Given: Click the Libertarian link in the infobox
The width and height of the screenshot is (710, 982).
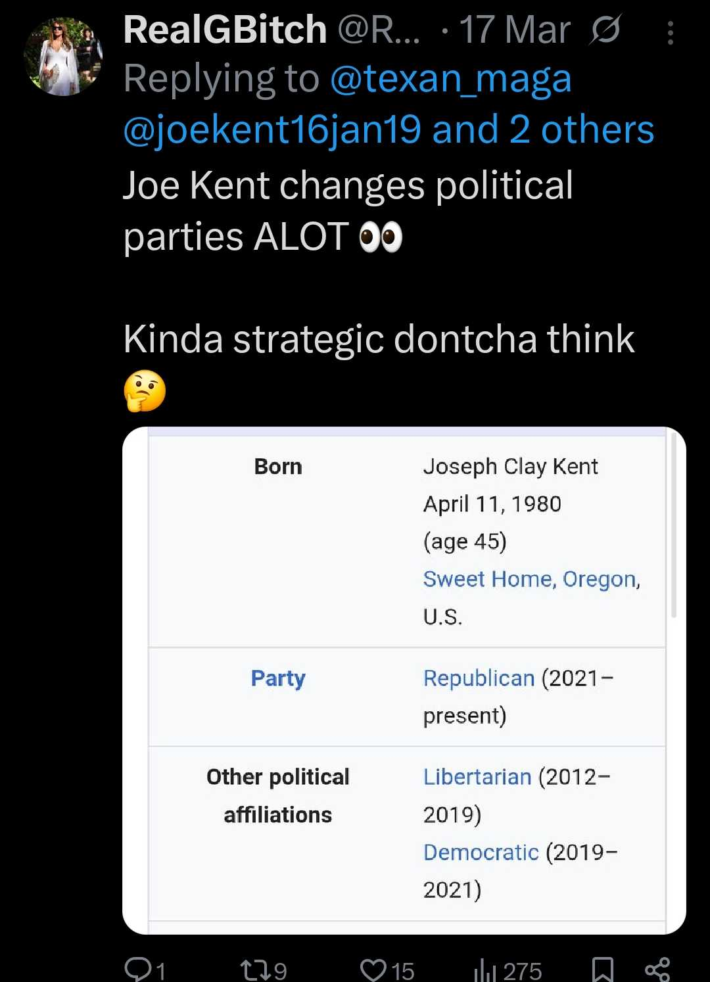Looking at the screenshot, I should click(x=477, y=777).
